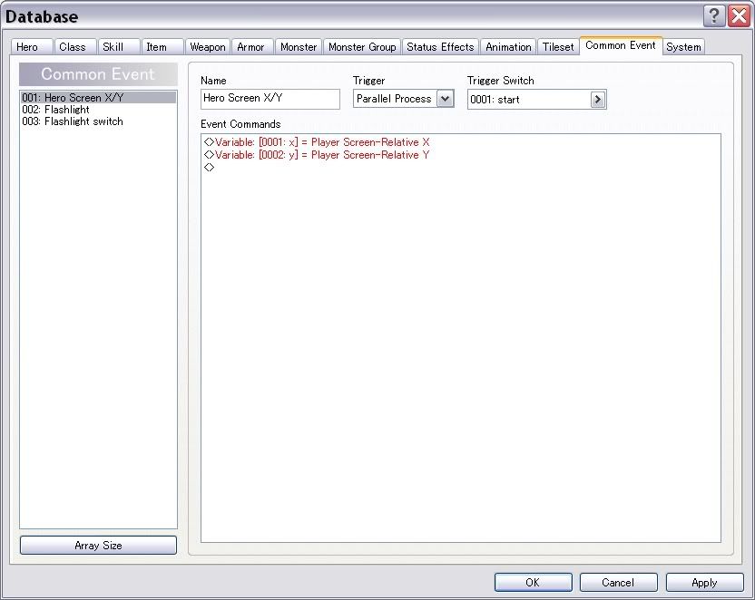Open the System tab
Screen dimensions: 755x600
(x=683, y=47)
